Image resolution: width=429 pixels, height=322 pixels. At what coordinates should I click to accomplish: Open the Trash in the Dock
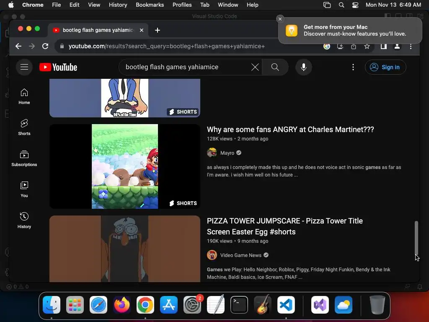click(377, 305)
